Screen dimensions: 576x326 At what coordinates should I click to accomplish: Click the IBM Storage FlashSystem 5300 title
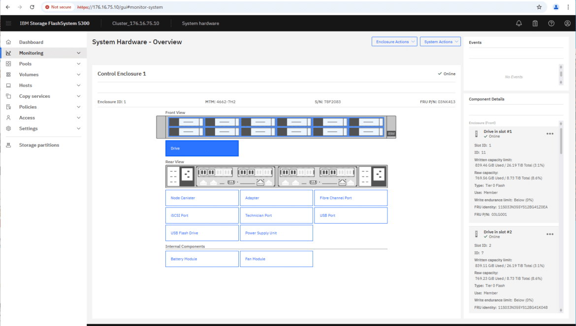click(54, 23)
